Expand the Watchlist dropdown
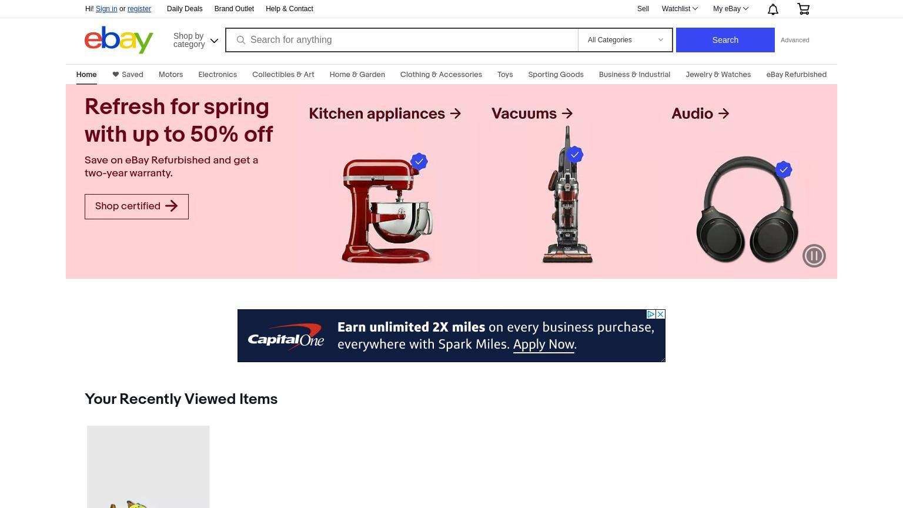Screen dimensions: 903x508 [x=680, y=9]
